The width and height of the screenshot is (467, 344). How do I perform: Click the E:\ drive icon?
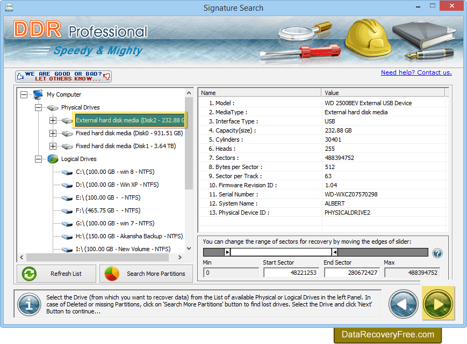pyautogui.click(x=67, y=197)
